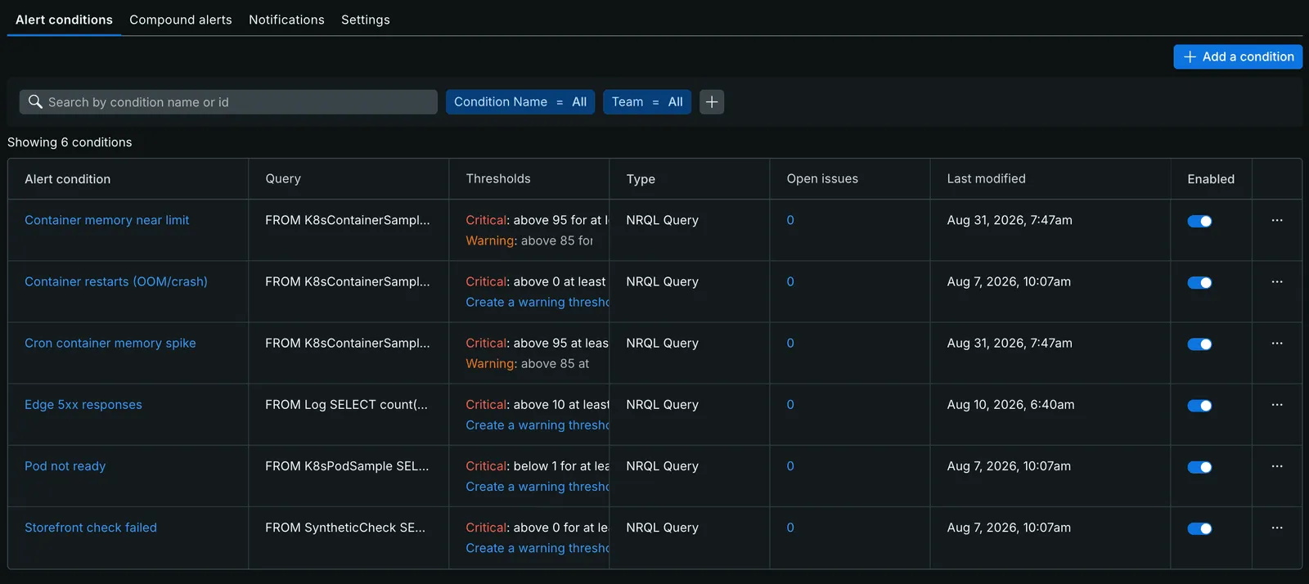Click Showing 6 conditions text
The width and height of the screenshot is (1309, 584).
[x=70, y=142]
